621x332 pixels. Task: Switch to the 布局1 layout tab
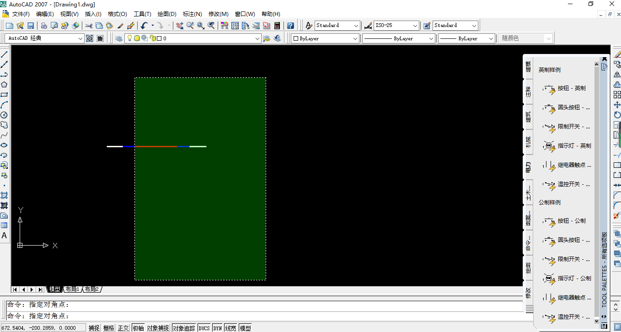pos(73,289)
